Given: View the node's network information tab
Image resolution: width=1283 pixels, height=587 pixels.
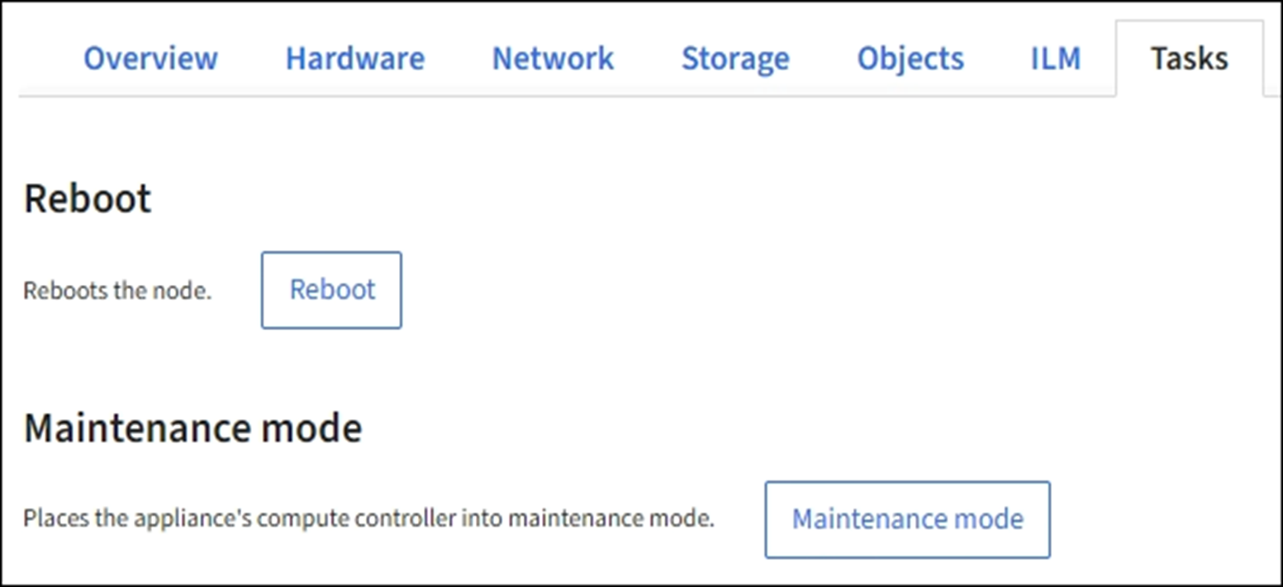Looking at the screenshot, I should point(553,59).
